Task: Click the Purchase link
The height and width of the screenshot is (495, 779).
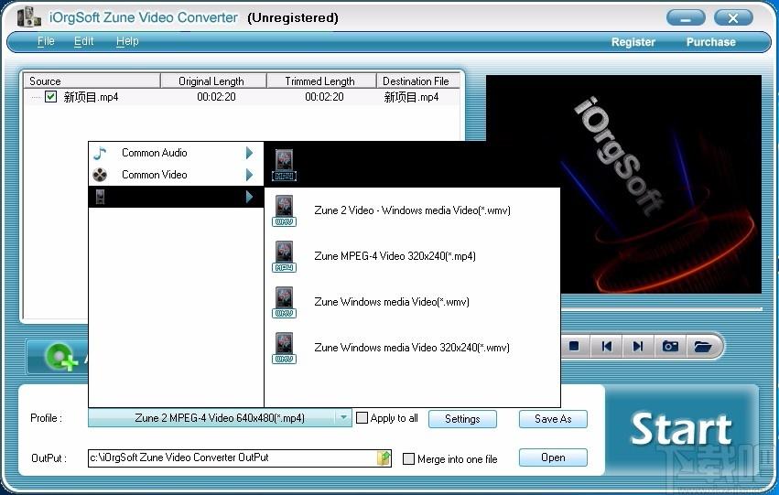Action: 711,42
